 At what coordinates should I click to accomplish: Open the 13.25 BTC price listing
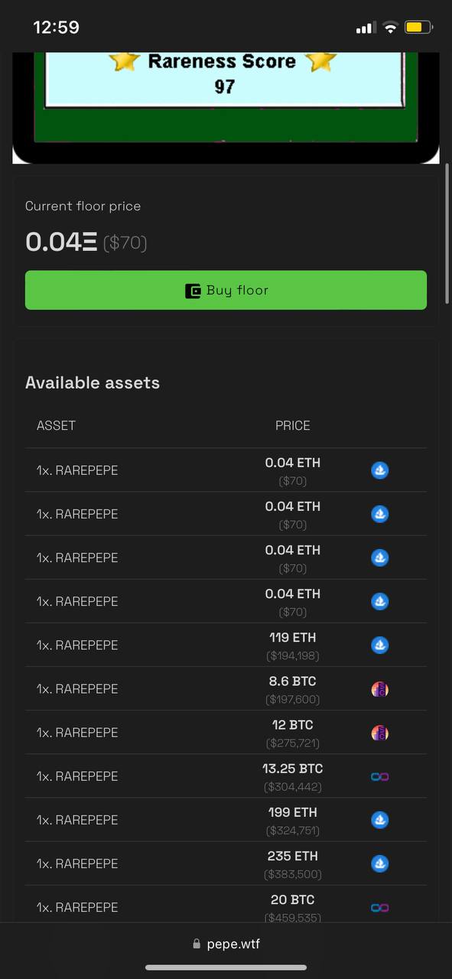tap(293, 776)
